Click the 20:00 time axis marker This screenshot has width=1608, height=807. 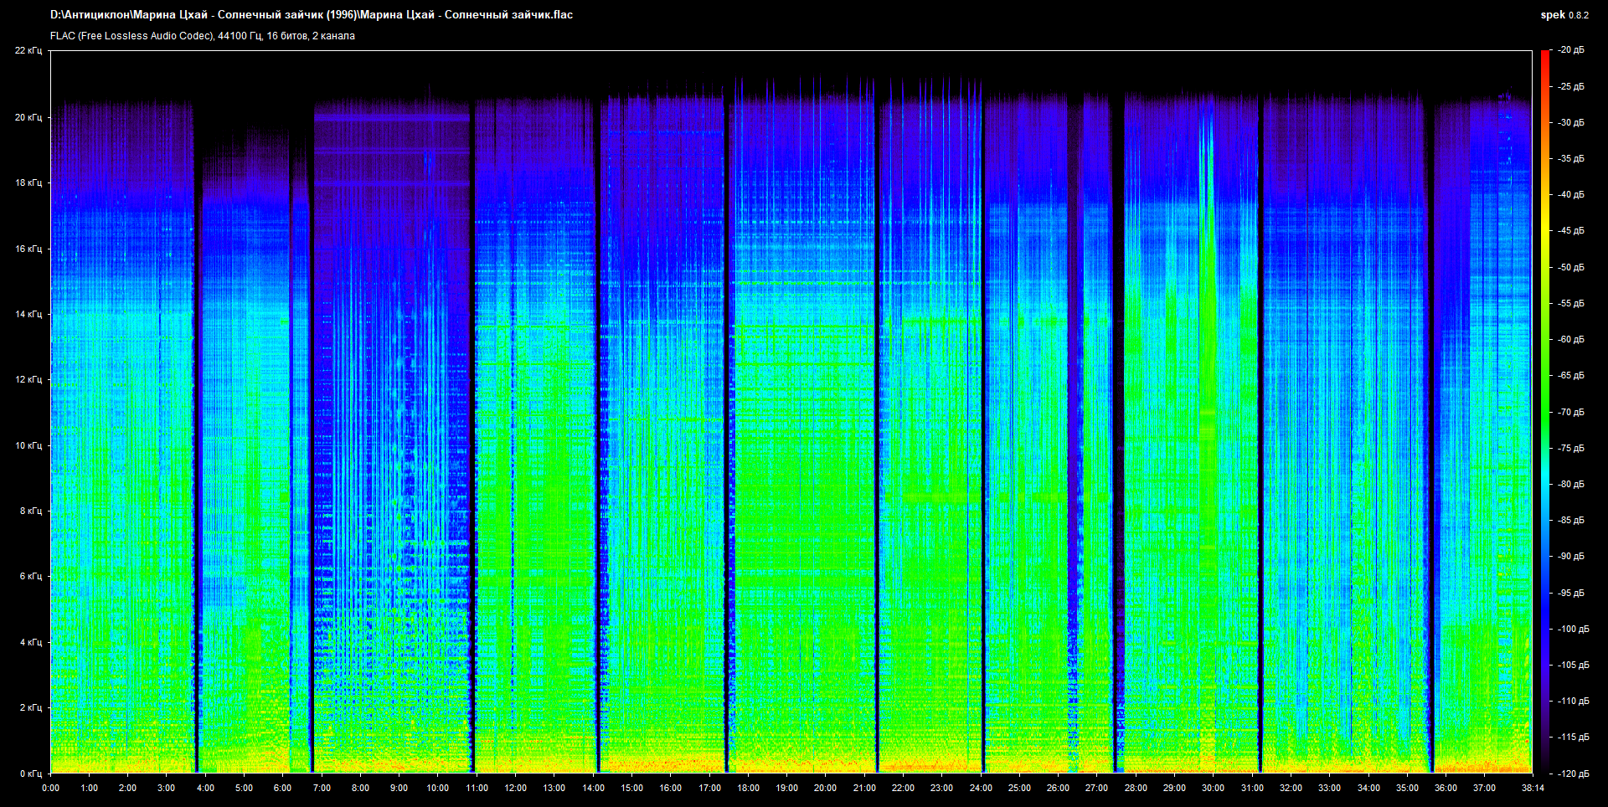[825, 788]
